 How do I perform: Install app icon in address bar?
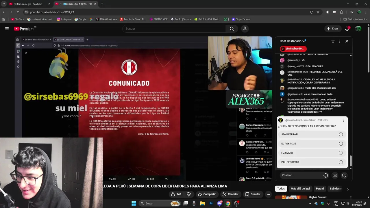coord(312,12)
